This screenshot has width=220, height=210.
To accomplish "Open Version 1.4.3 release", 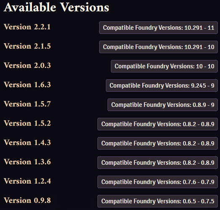I will click(27, 143).
